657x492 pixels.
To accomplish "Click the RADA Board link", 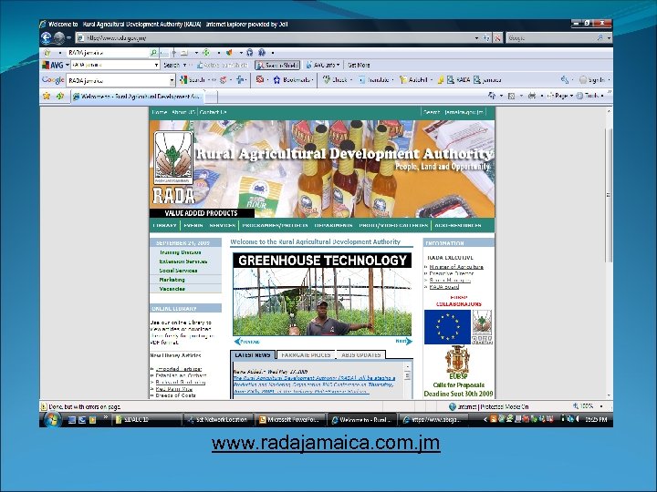I will tap(444, 287).
